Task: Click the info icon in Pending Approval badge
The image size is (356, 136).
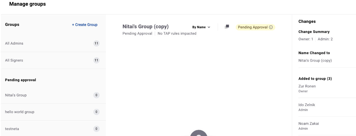Action: click(271, 27)
